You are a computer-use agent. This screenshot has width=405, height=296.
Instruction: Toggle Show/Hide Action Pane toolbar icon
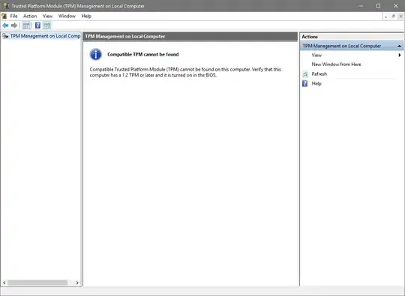(46, 26)
